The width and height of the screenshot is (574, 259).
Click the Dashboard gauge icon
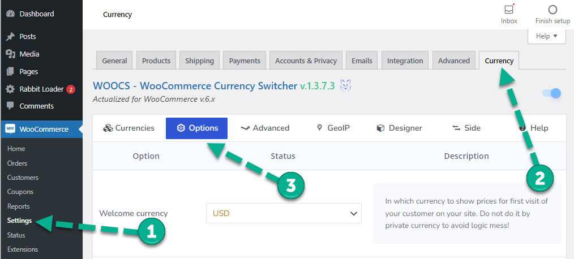pyautogui.click(x=10, y=14)
